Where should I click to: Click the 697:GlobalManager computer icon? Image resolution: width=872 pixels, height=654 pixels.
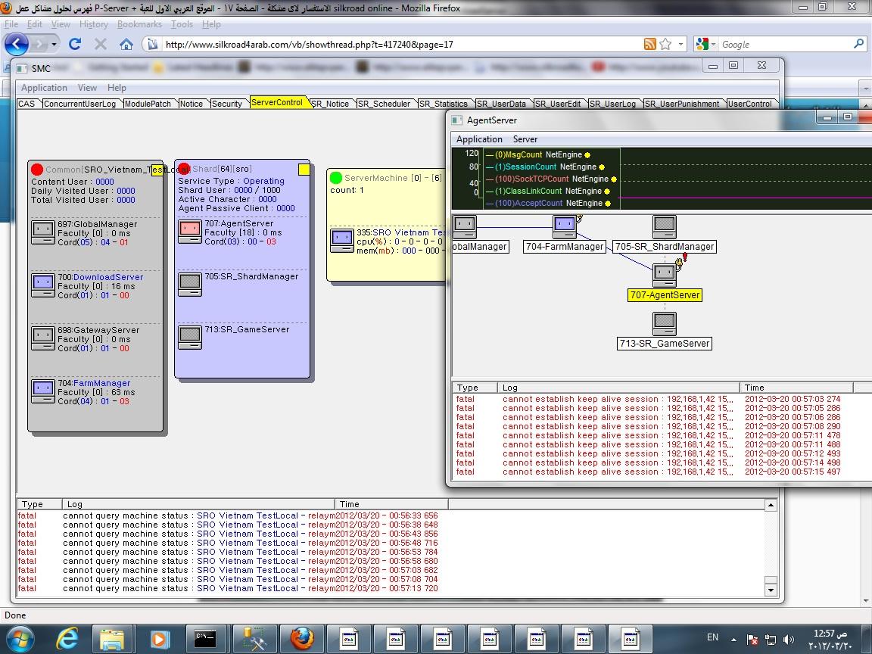pos(43,232)
